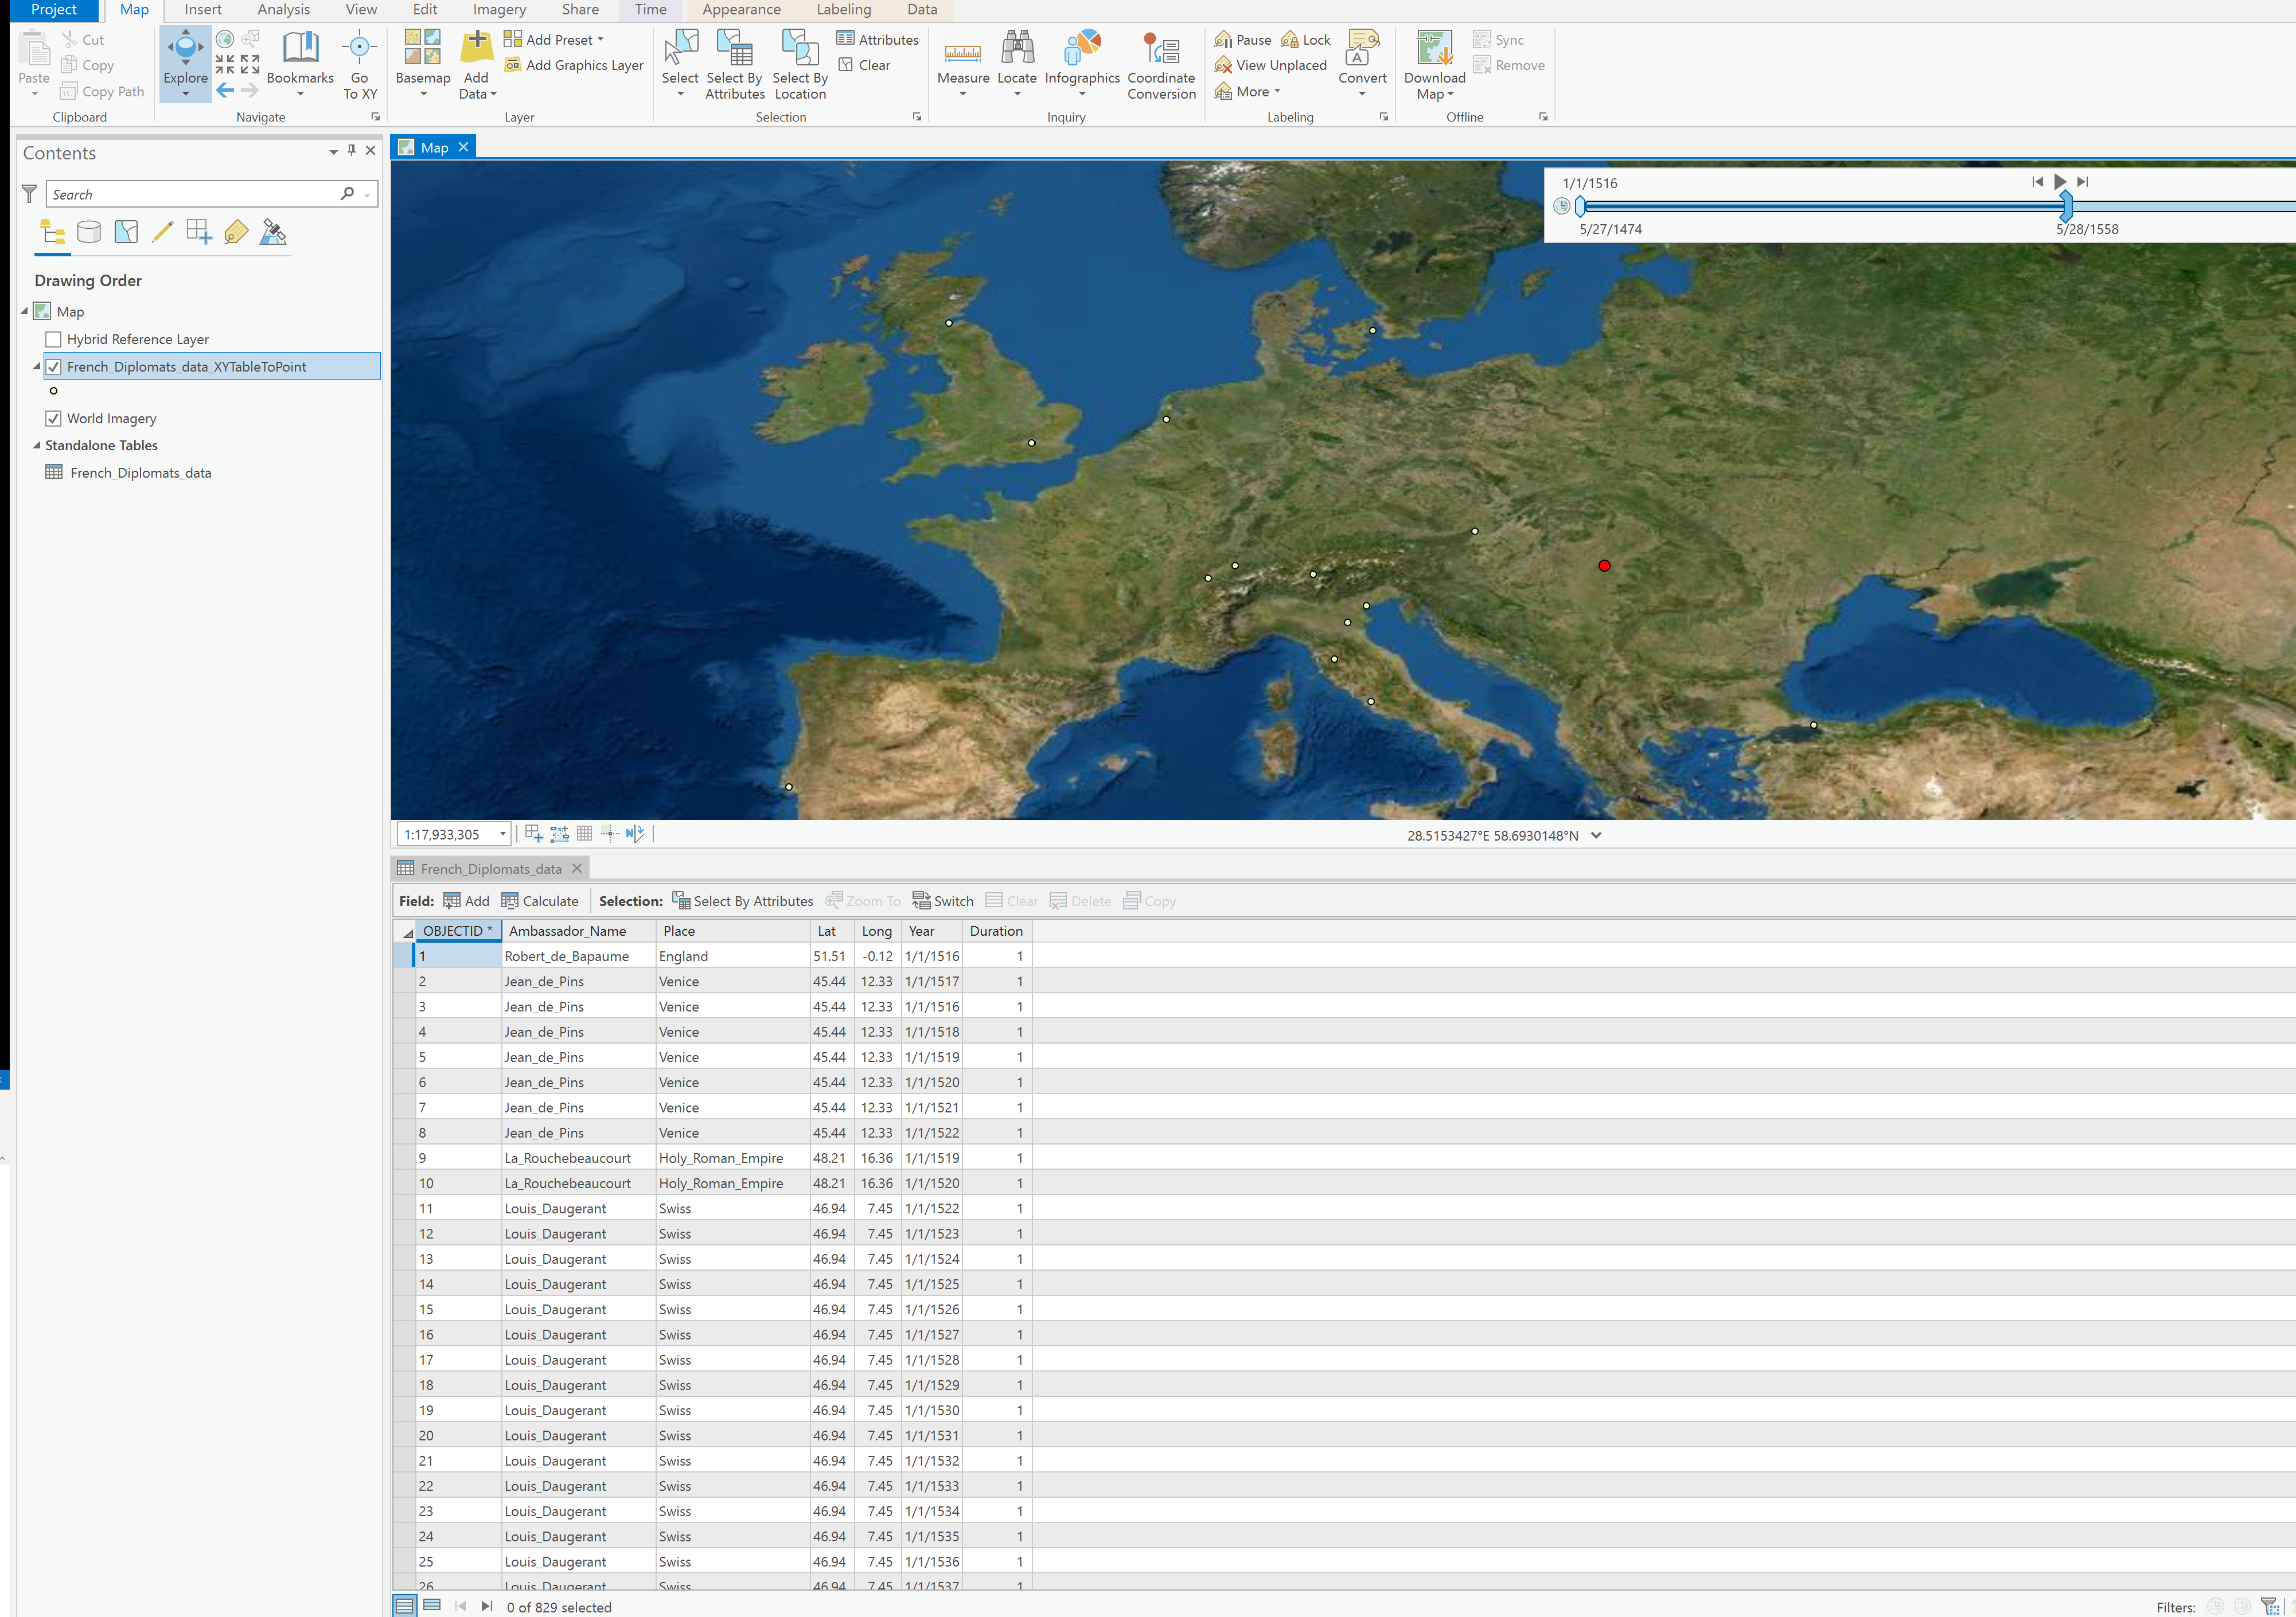Click the Contents filter funnel icon
2296x1617 pixels.
[x=29, y=194]
